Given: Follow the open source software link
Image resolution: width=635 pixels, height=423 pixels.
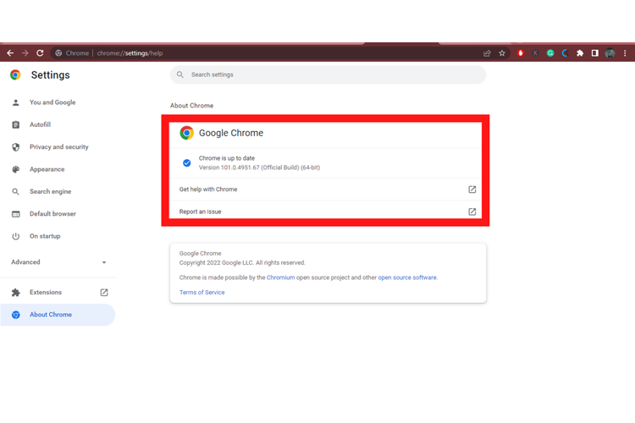Looking at the screenshot, I should pyautogui.click(x=407, y=277).
